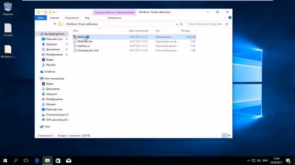Open pinned Рабочий стол in Quick access
The width and height of the screenshot is (295, 165).
(x=54, y=39)
